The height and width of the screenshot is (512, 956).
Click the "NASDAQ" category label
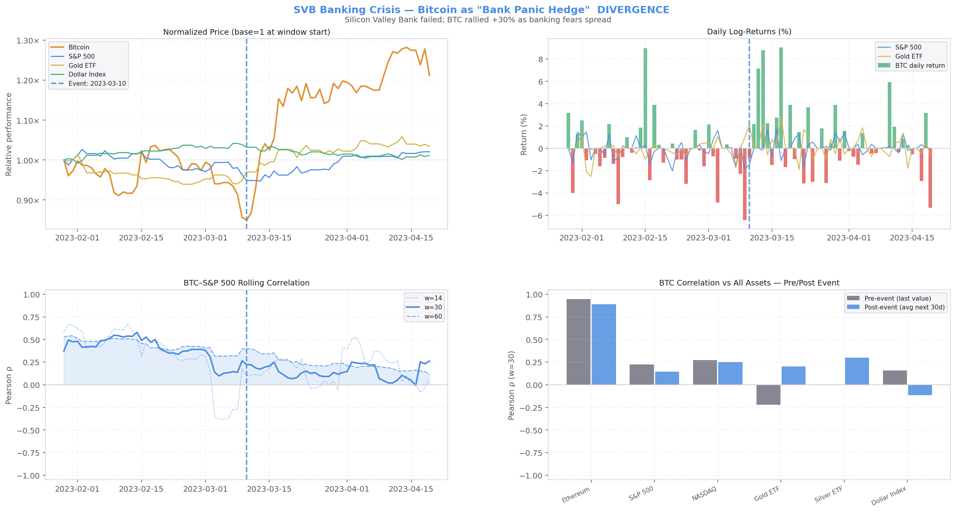704,493
